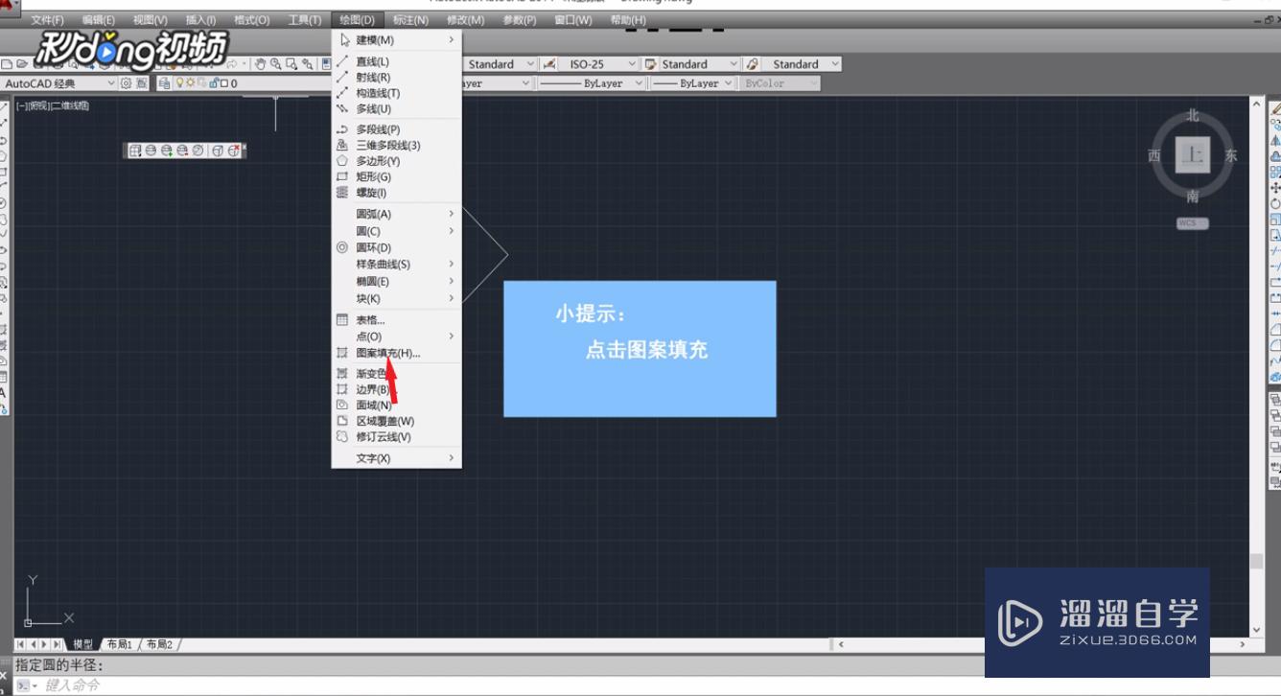Expand the 文字(X) submenu
Viewport: 1281px width, 696px height.
pos(397,458)
